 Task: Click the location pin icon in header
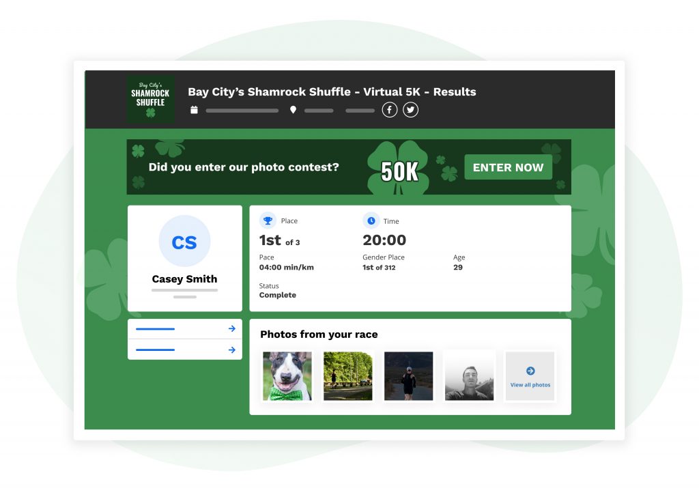click(293, 110)
